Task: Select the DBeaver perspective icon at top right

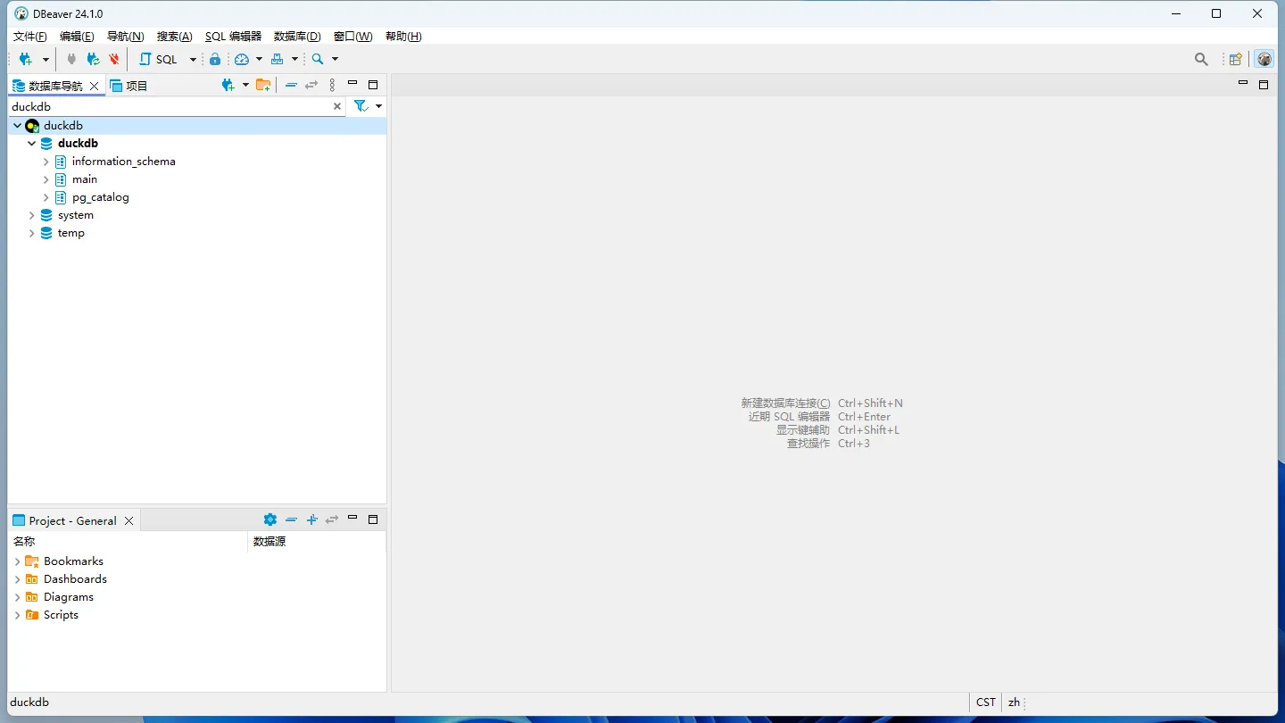Action: point(1264,59)
